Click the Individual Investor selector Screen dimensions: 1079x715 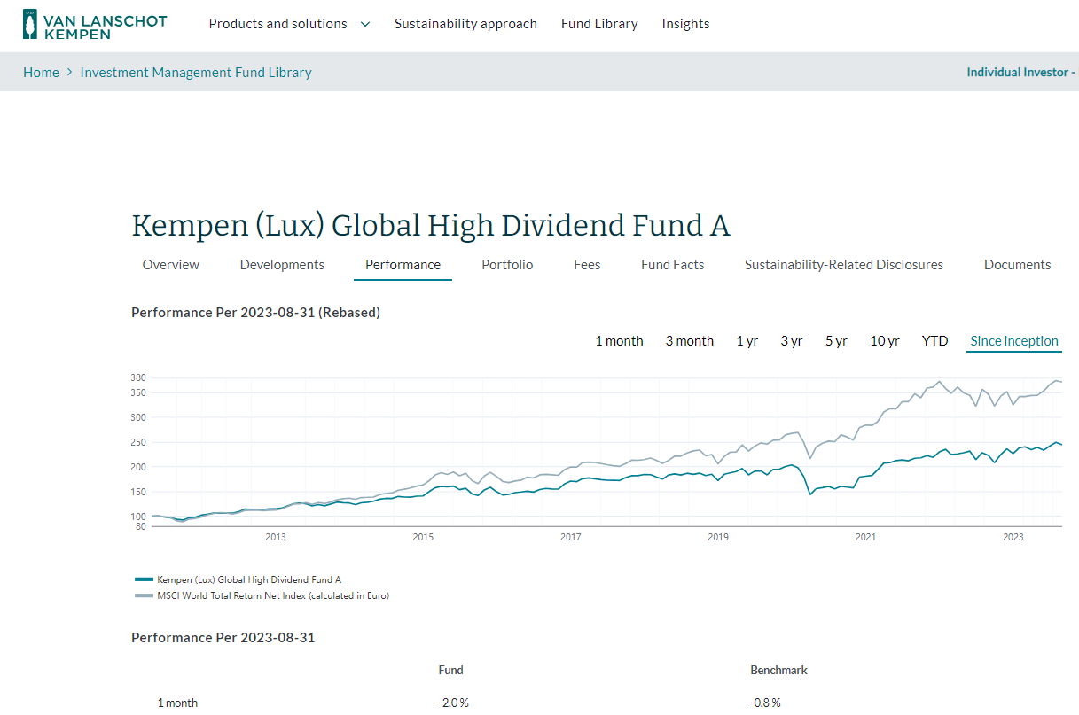[x=1021, y=73]
